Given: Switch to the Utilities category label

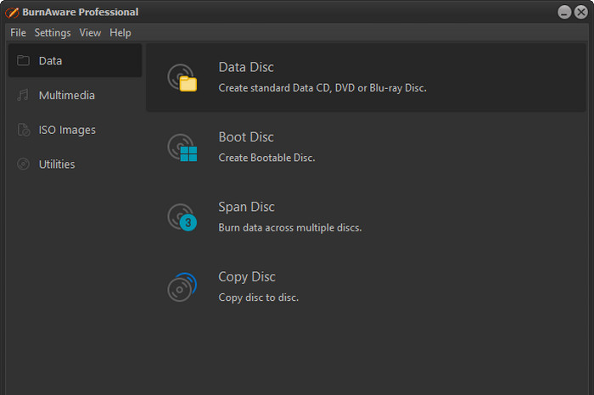Looking at the screenshot, I should [x=57, y=164].
